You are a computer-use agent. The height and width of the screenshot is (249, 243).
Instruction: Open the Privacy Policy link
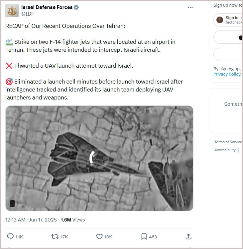pyautogui.click(x=227, y=74)
